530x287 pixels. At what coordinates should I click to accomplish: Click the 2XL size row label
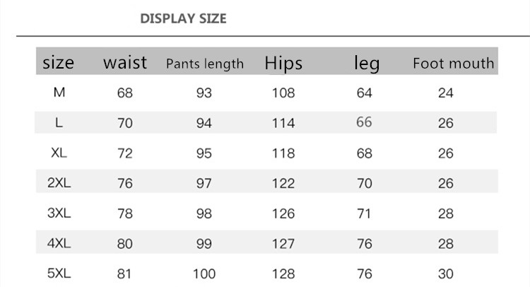(59, 183)
